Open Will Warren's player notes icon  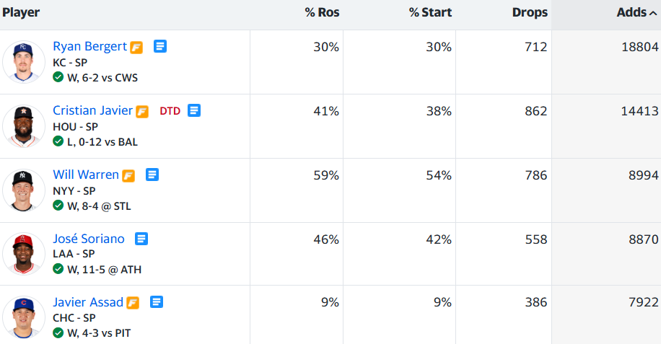point(152,175)
